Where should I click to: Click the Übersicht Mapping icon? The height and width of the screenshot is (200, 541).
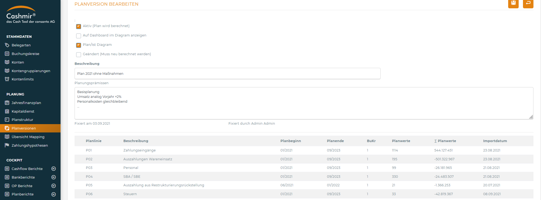(x=7, y=137)
